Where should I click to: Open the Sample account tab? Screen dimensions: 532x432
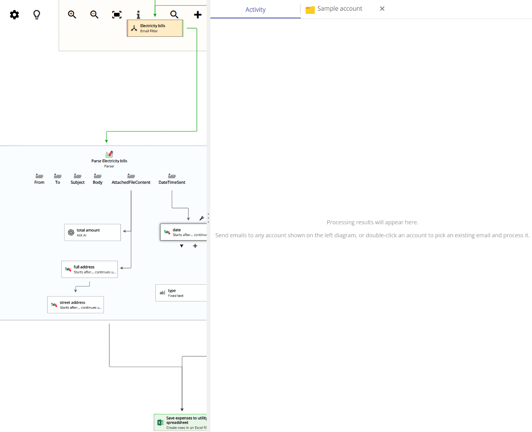tap(339, 8)
